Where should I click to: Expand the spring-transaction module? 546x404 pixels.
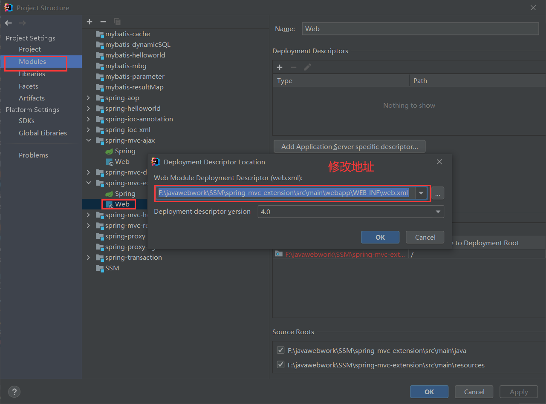(88, 258)
